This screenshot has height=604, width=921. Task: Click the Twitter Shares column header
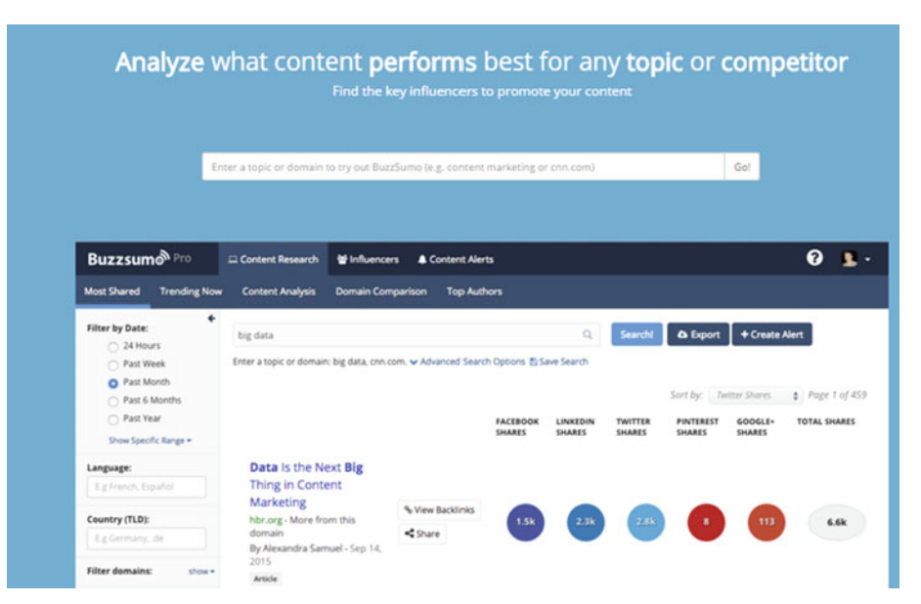[x=633, y=427]
